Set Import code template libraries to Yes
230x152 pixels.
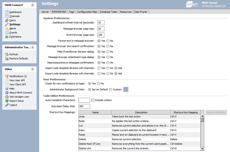coord(99,68)
